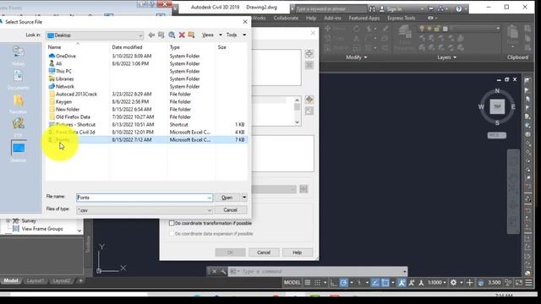Click Cancel in Select Source File dialog
541x304 pixels.
coord(230,210)
